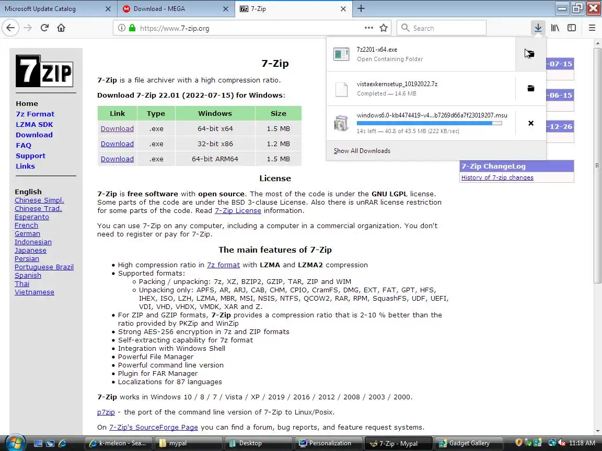The height and width of the screenshot is (451, 602).
Task: Open the page actions three-dot menu
Action: (x=368, y=28)
